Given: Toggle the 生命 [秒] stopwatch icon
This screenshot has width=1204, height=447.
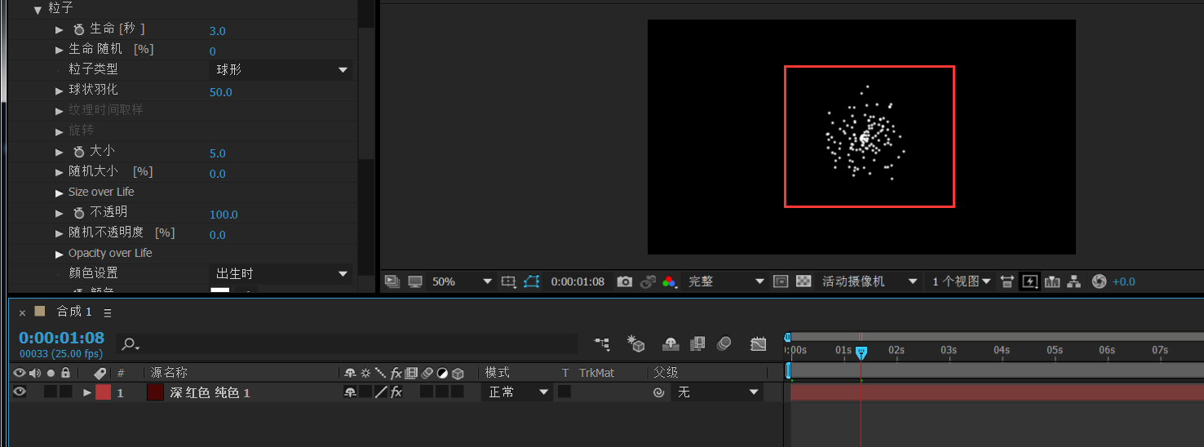Looking at the screenshot, I should 79,29.
